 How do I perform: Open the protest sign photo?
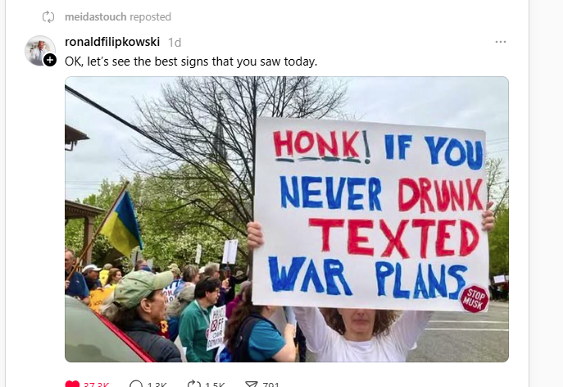(287, 219)
